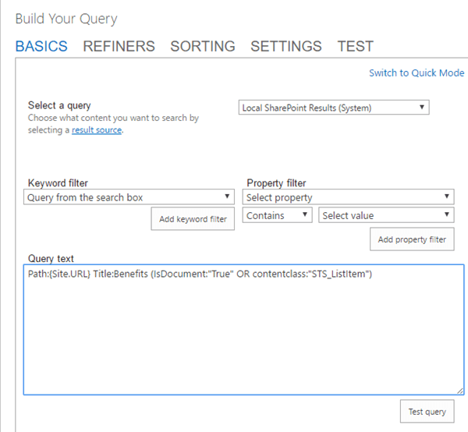Expand the Select property dropdown
The height and width of the screenshot is (432, 468).
point(348,198)
